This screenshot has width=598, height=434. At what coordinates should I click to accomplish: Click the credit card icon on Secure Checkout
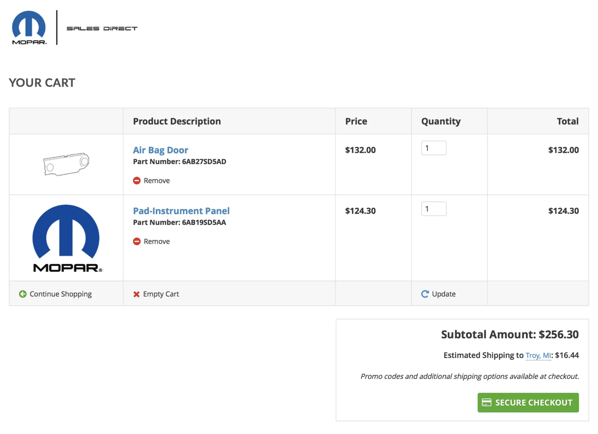(x=487, y=402)
